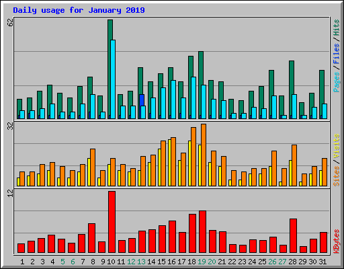Click the red KBytes bar for day 10

click(112, 222)
